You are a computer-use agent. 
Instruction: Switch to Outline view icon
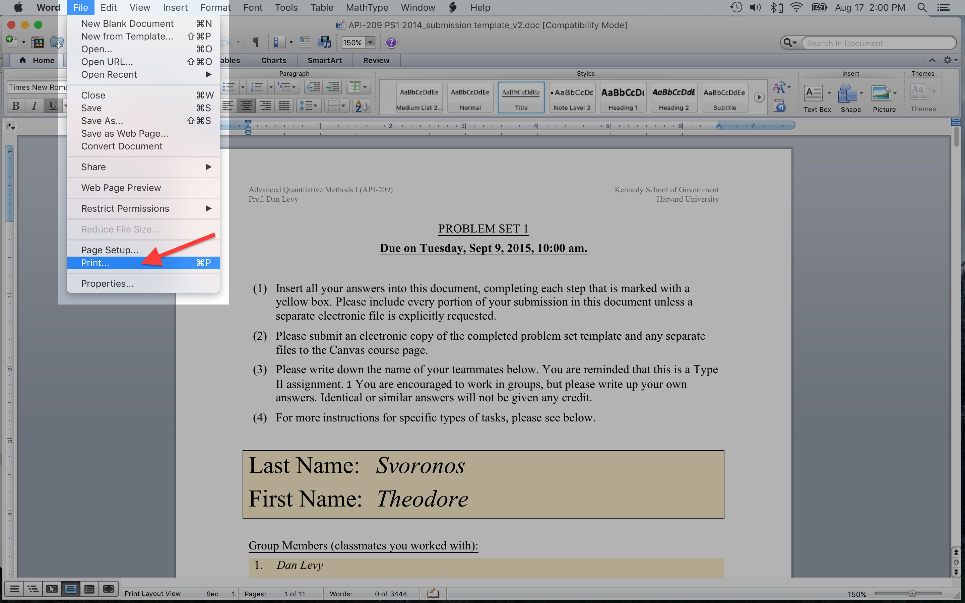pos(33,589)
